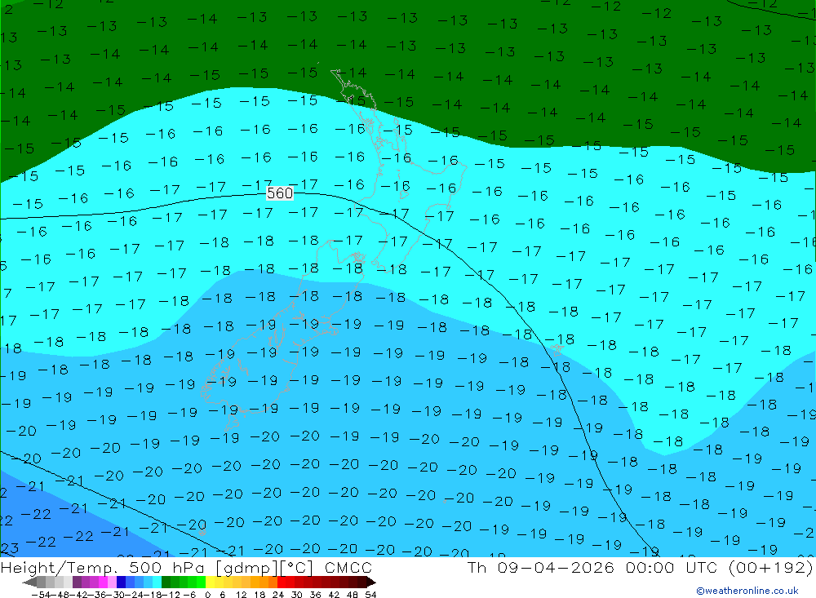Select the bright red legend swatch at 24
The width and height of the screenshot is (816, 598).
[282, 582]
